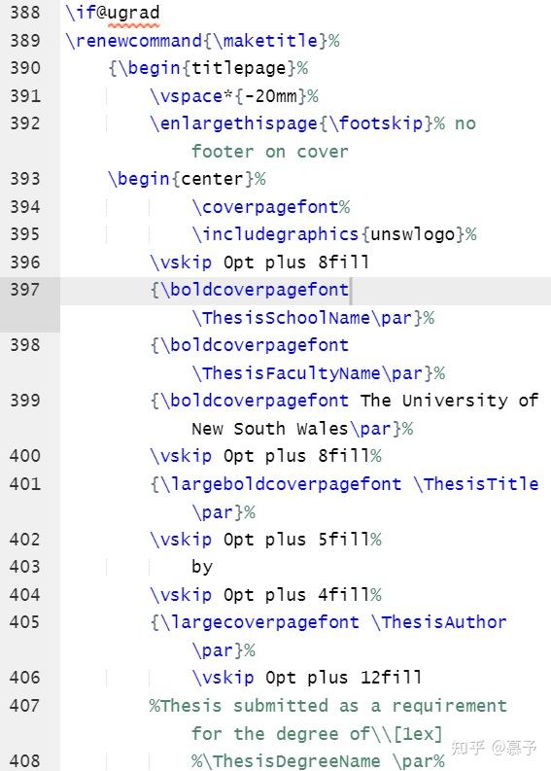Click \maketitle on line 389
551x771 pixels.
click(x=265, y=40)
